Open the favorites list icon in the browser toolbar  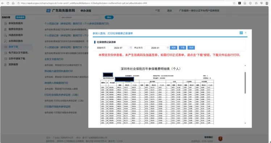256,3
